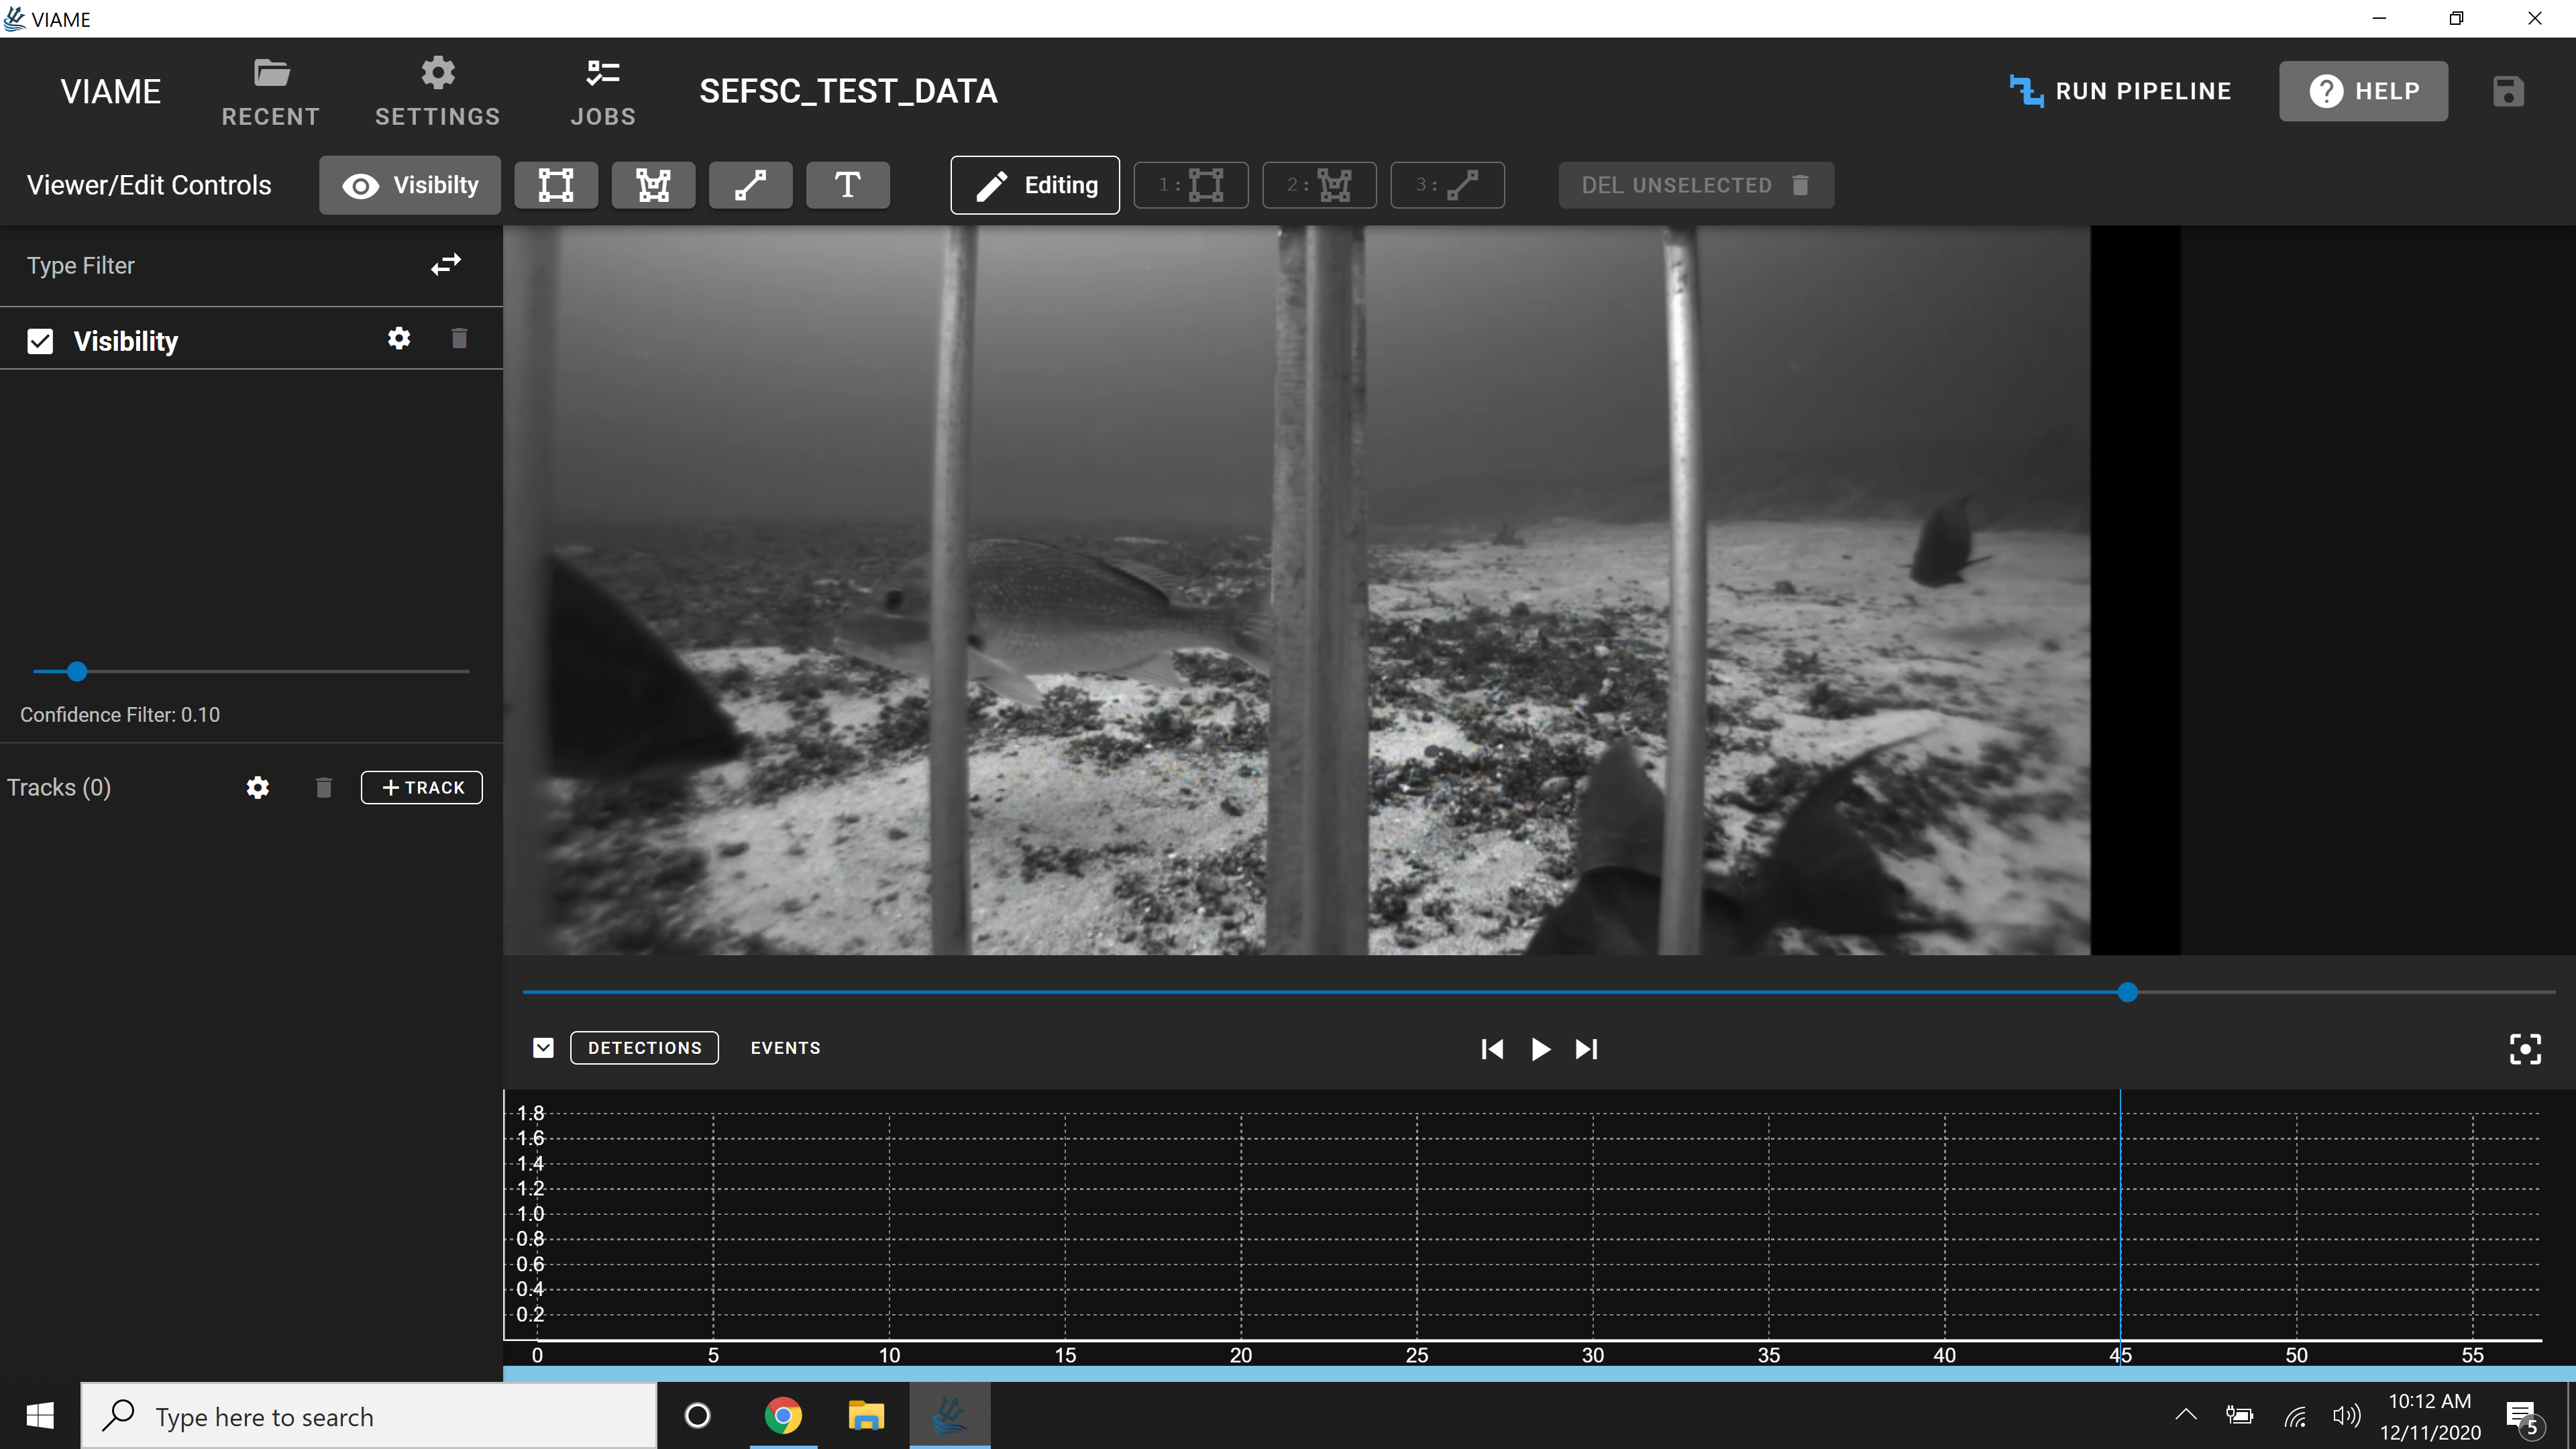This screenshot has width=2576, height=1449.
Task: Open the HELP button
Action: coord(2363,91)
